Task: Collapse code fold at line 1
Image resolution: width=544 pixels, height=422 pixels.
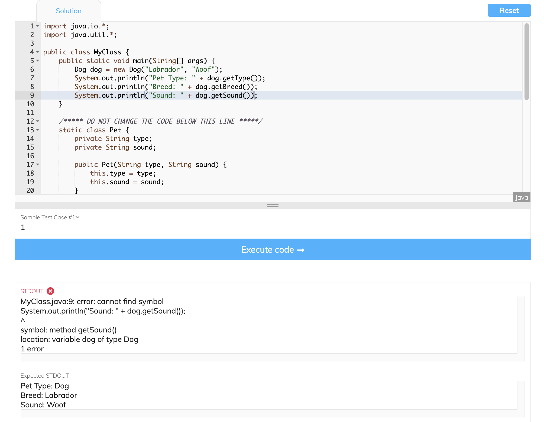Action: (38, 26)
